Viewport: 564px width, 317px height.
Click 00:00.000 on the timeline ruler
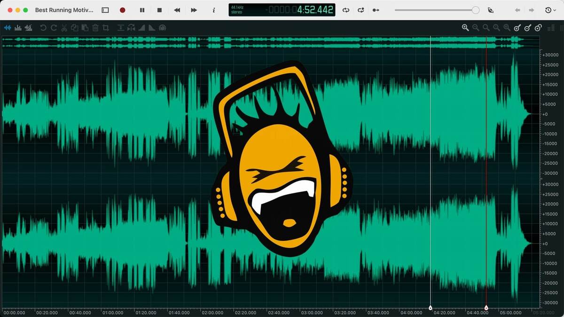(x=14, y=313)
